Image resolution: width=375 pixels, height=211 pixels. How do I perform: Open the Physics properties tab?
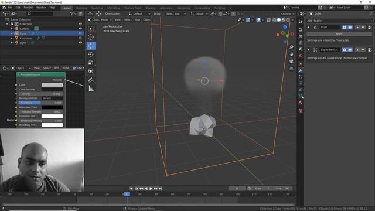[x=301, y=83]
